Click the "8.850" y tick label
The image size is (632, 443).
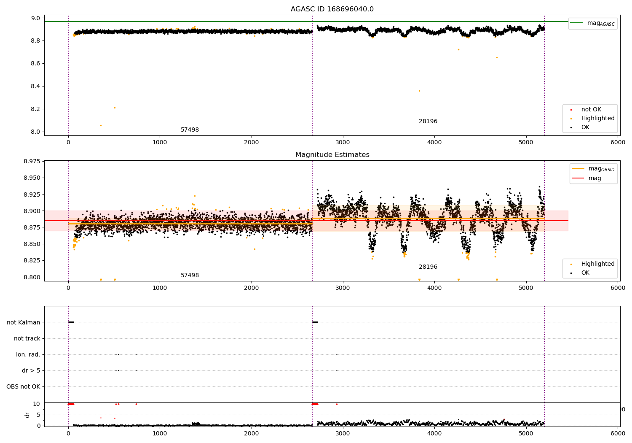32,244
